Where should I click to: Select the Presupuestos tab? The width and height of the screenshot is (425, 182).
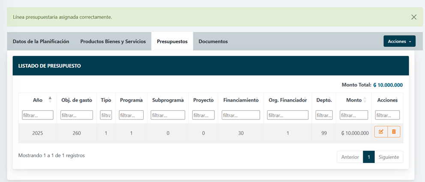pyautogui.click(x=172, y=42)
